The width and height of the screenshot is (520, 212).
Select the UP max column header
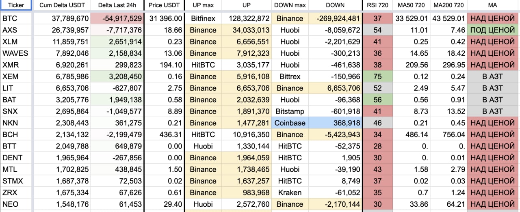(x=203, y=6)
